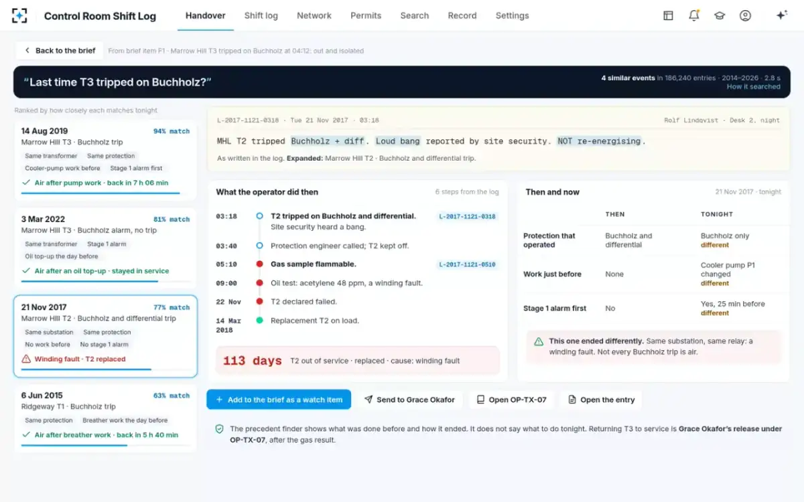Click the Control Room Shift Log logo icon
Image resolution: width=804 pixels, height=502 pixels.
point(20,15)
